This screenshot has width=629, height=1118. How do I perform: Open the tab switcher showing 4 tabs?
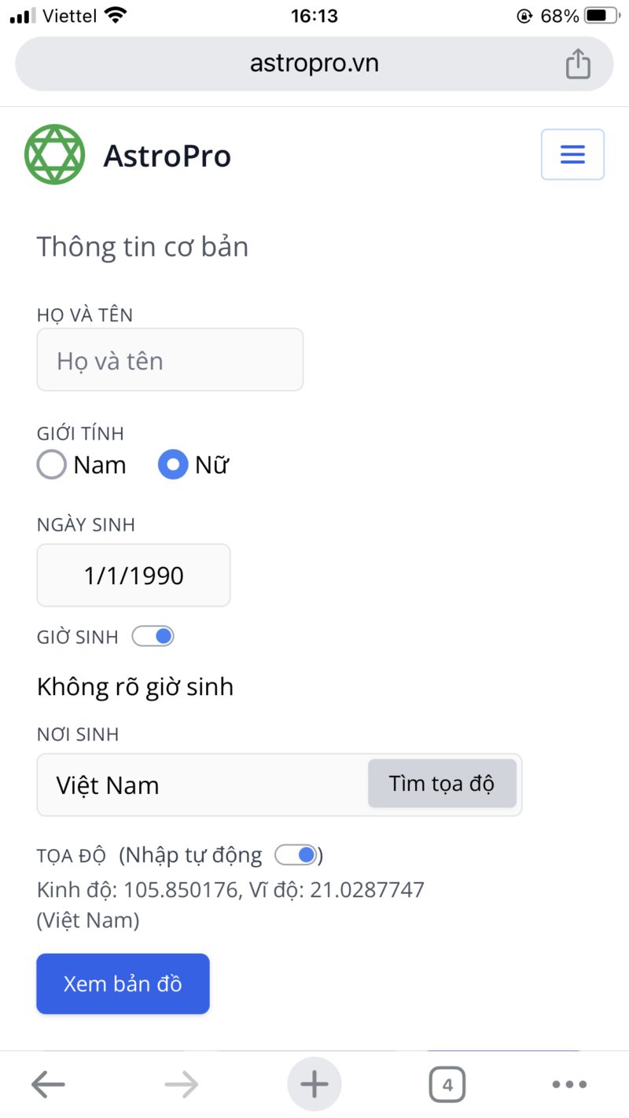tap(447, 1083)
